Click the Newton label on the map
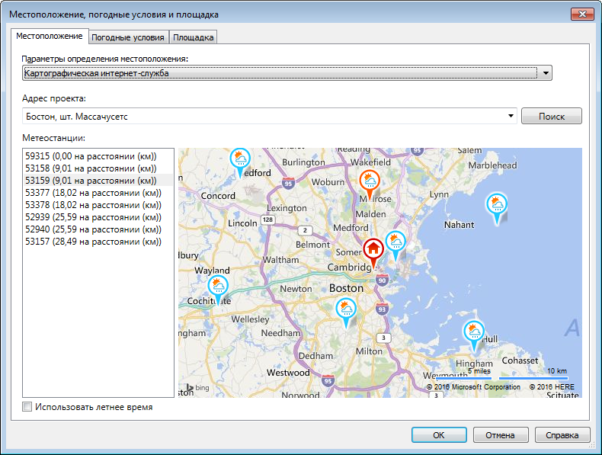The image size is (602, 455). click(x=296, y=289)
